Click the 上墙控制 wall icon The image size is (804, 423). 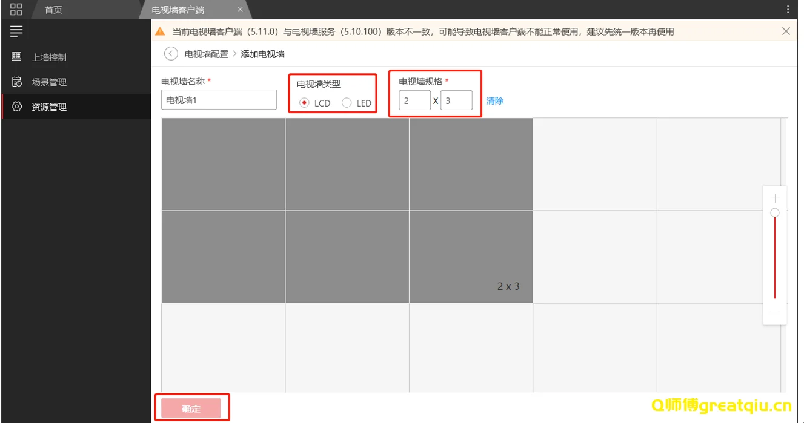pos(17,57)
